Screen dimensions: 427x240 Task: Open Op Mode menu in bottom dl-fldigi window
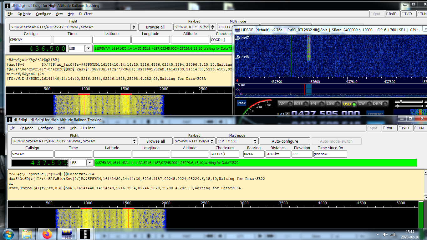pos(27,128)
